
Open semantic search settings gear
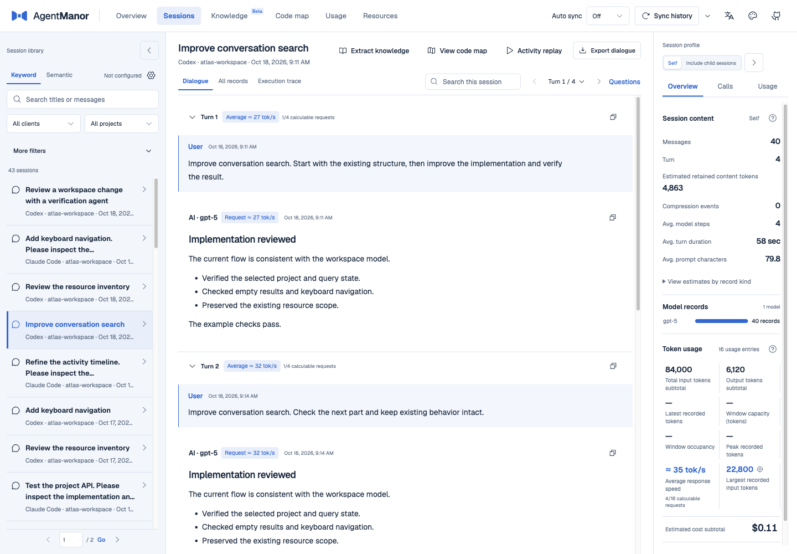[x=151, y=75]
